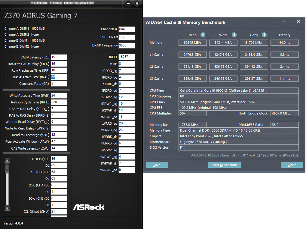Select the tRDRD_sg value field
This screenshot has height=229, width=306.
point(127,71)
